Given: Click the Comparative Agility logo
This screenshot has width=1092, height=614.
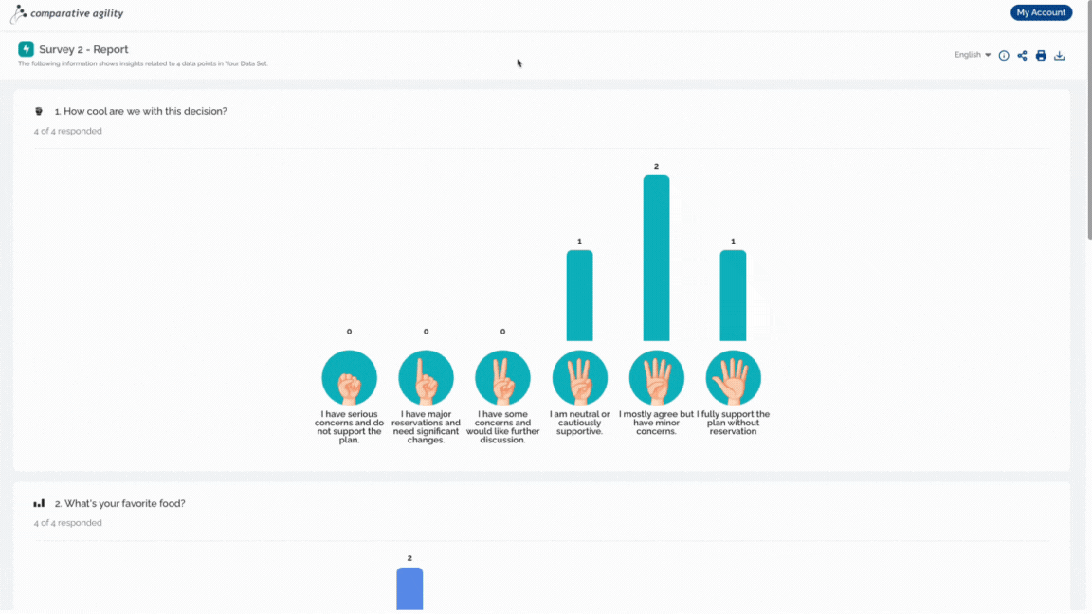Looking at the screenshot, I should point(67,13).
